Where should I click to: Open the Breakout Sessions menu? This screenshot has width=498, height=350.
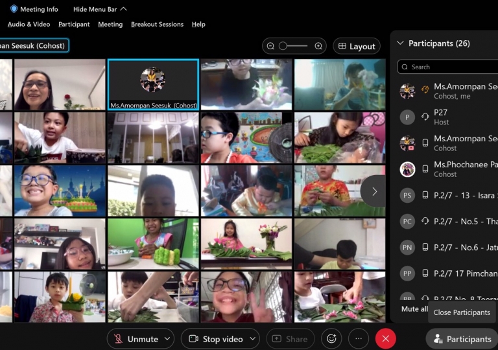coord(157,25)
